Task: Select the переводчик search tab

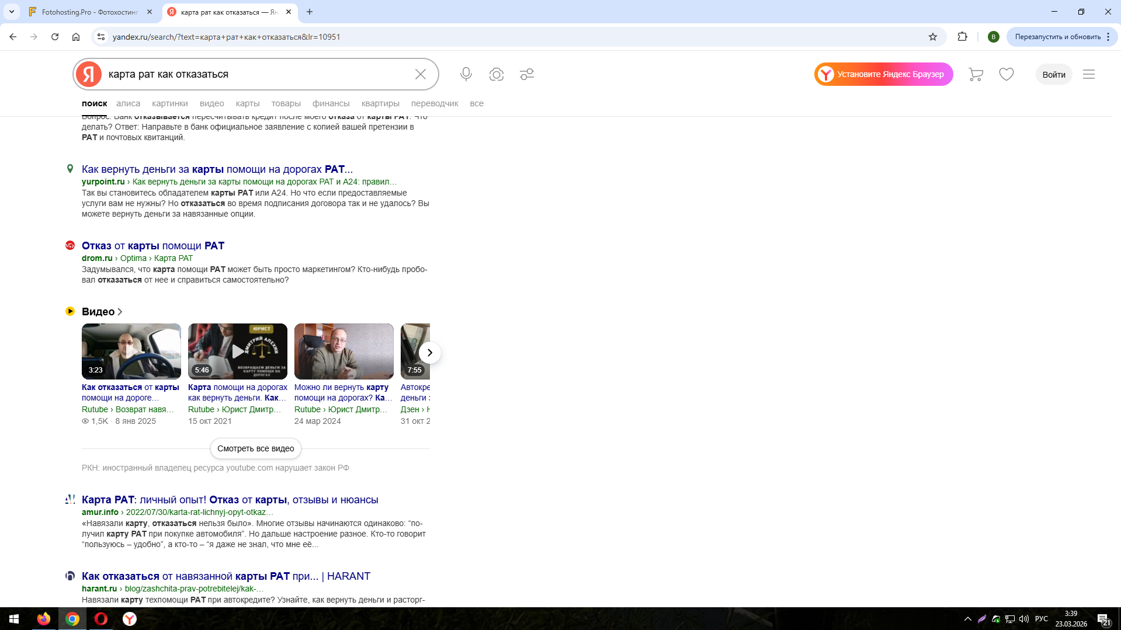Action: coord(435,103)
